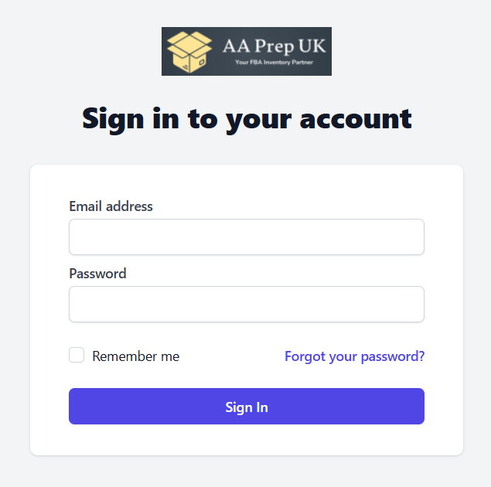Tick the Remember me checkbox
Viewport: 491px width, 487px height.
77,355
